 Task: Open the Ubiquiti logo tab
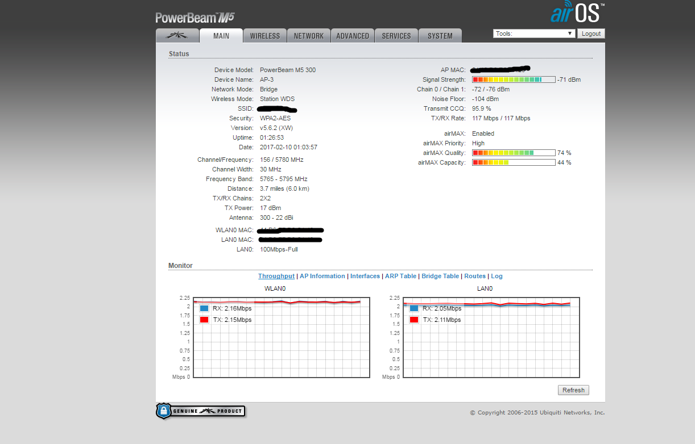(177, 36)
